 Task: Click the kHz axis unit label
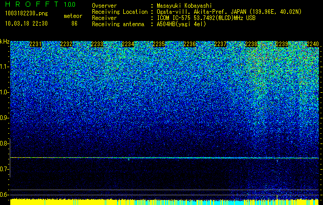pyautogui.click(x=5, y=42)
